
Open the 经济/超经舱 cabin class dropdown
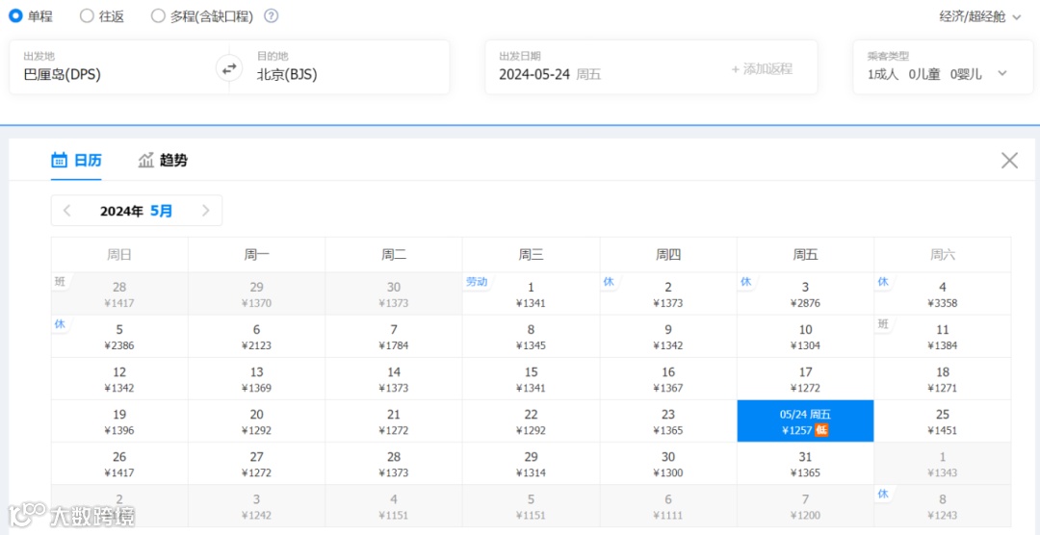pos(980,17)
